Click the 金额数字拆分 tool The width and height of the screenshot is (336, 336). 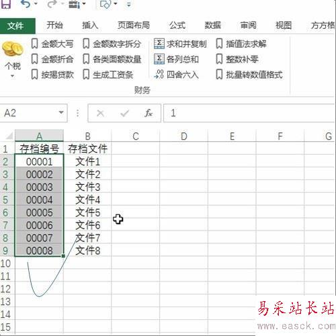tap(112, 44)
